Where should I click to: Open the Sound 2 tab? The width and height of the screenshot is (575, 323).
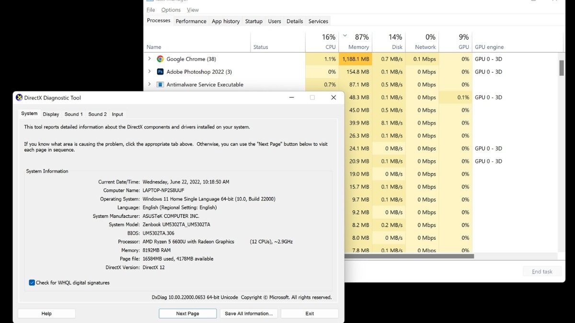pos(97,114)
